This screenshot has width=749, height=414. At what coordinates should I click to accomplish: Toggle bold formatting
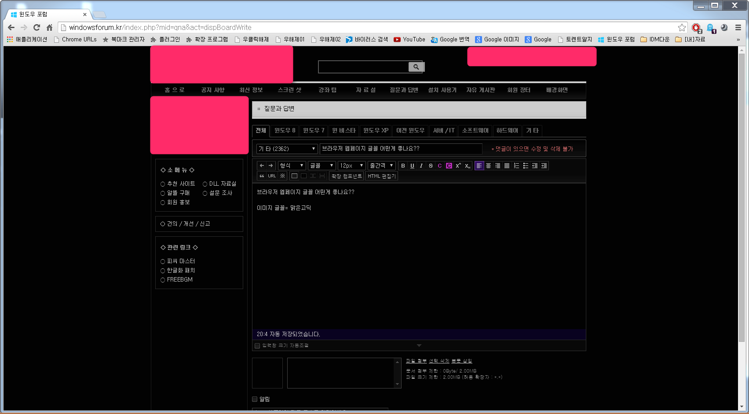(403, 166)
